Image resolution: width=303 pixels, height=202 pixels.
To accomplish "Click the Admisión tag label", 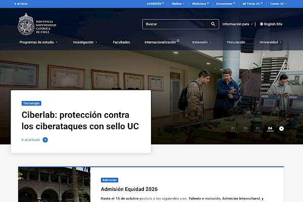I will (110, 180).
